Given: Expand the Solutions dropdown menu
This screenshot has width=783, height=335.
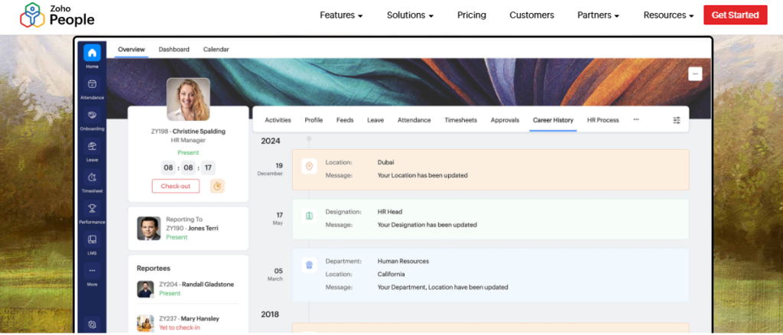Looking at the screenshot, I should (x=410, y=15).
